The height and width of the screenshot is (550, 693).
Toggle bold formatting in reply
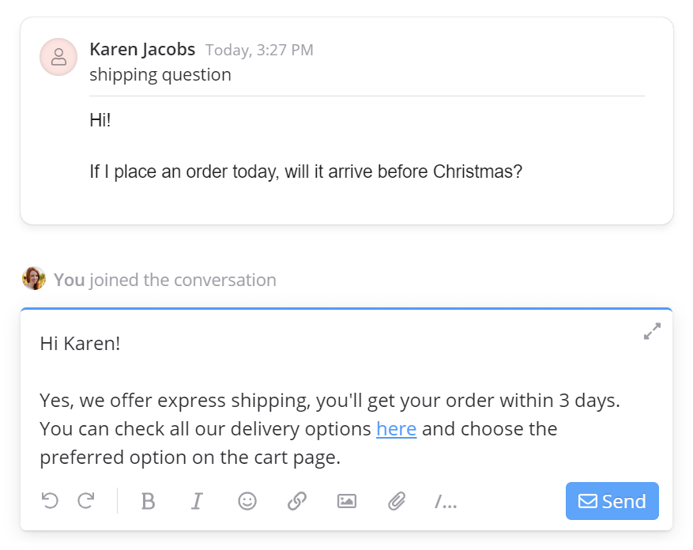point(148,501)
